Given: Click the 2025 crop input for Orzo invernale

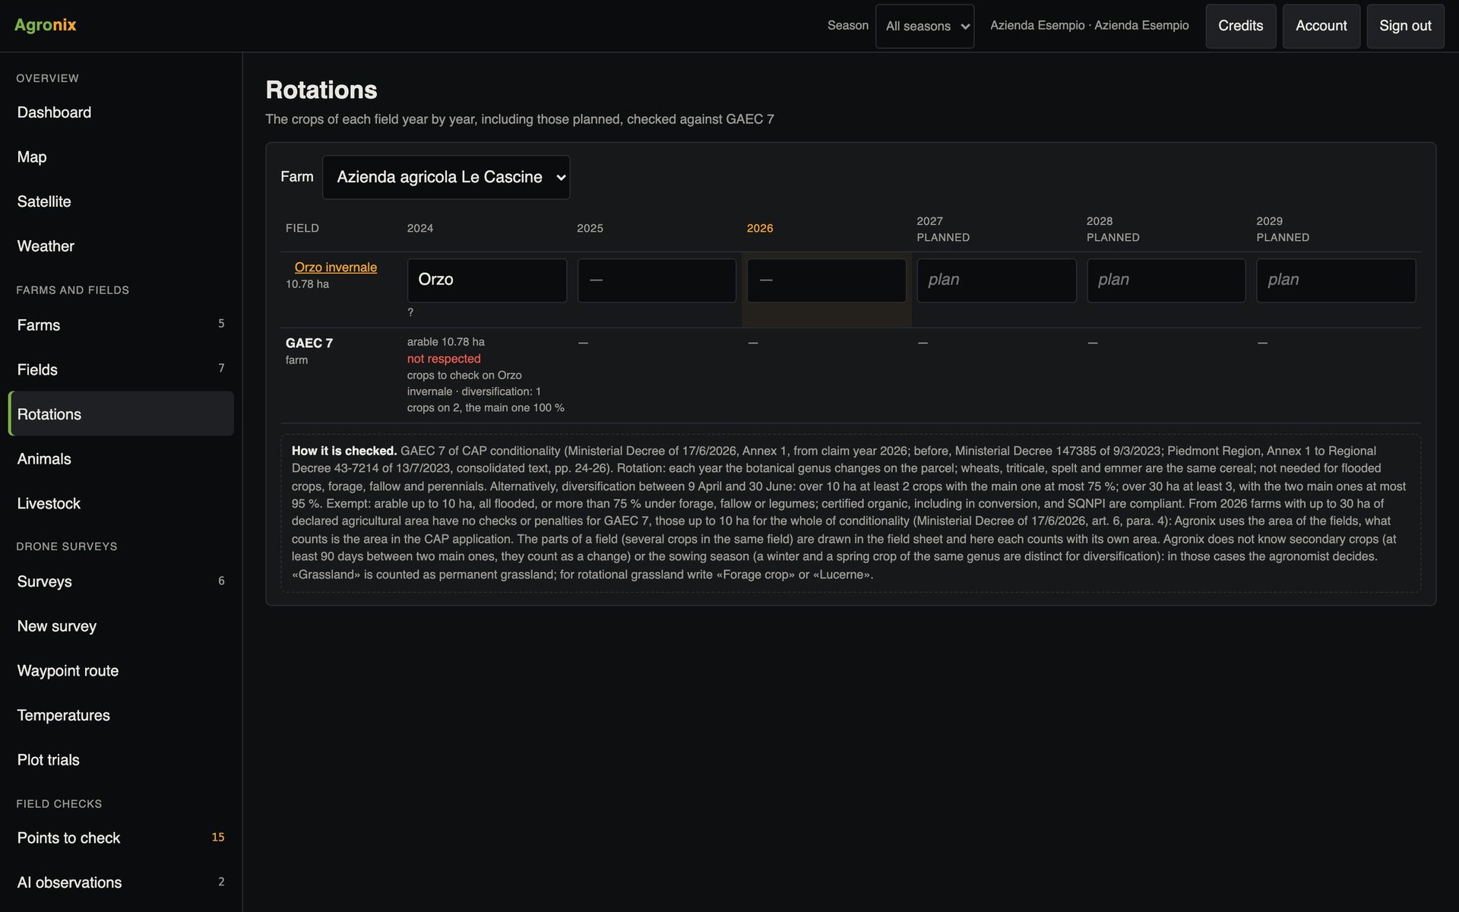Looking at the screenshot, I should coord(657,280).
